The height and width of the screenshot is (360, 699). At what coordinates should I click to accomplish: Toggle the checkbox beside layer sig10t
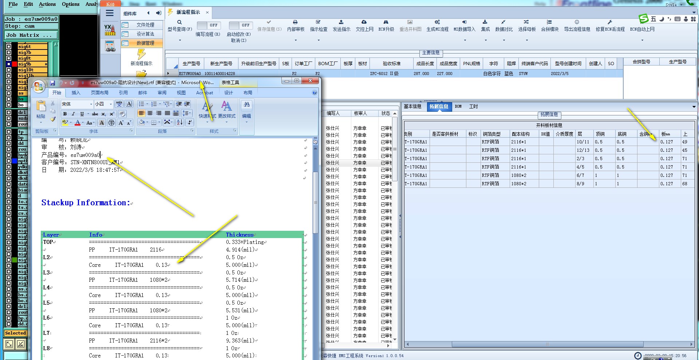[9, 70]
